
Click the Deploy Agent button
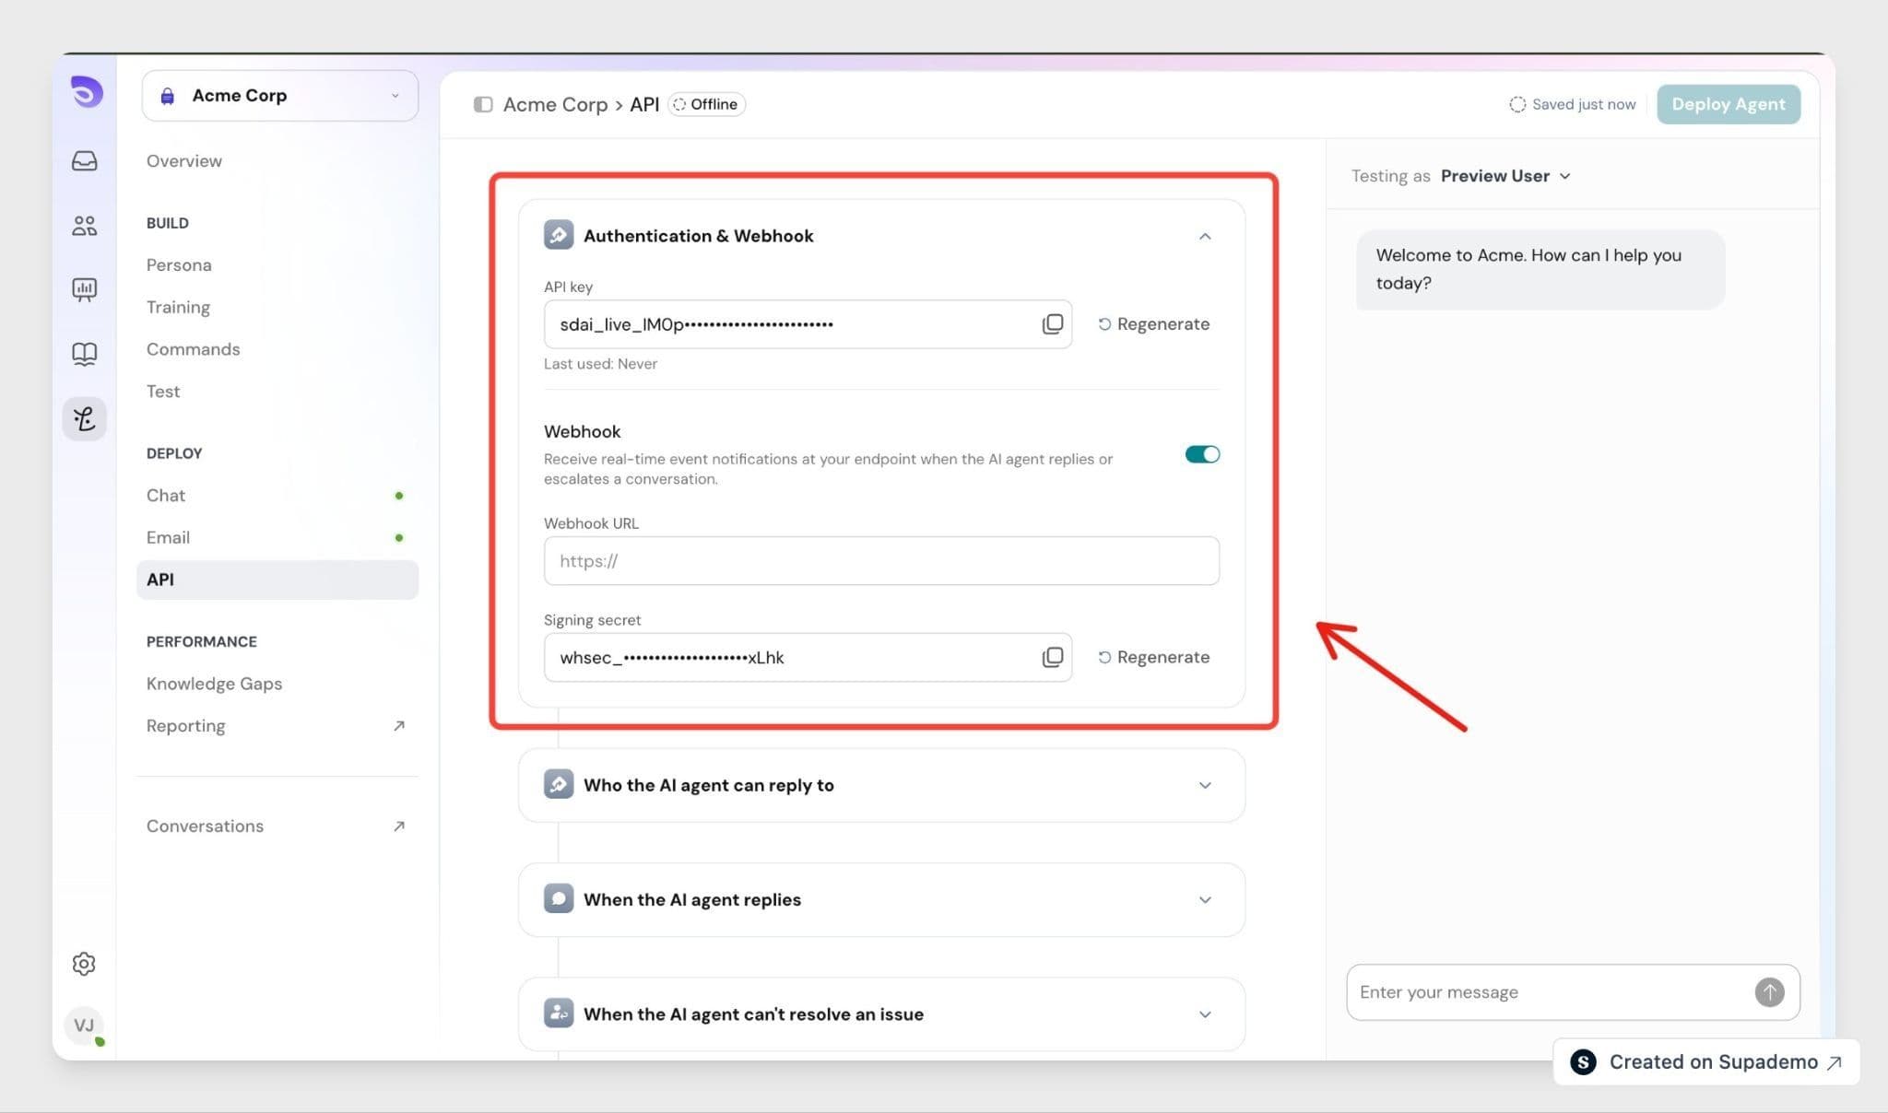1728,104
